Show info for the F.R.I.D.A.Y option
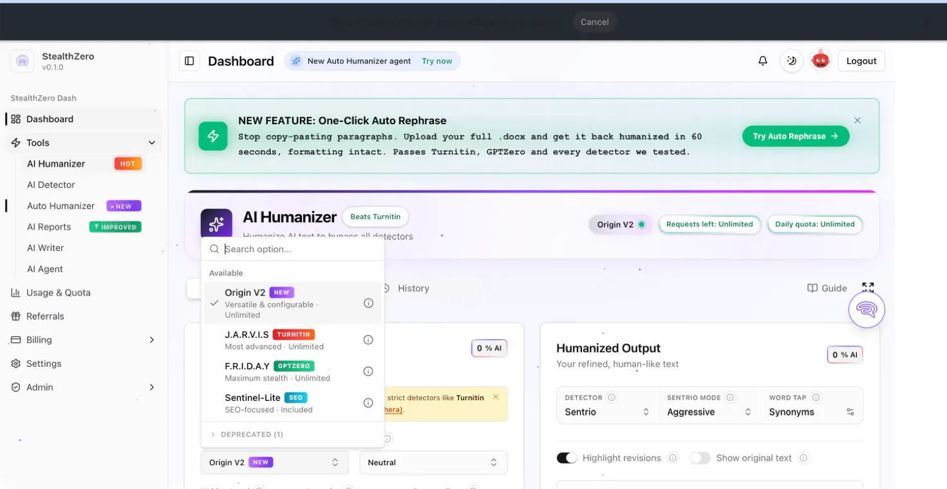 pos(368,371)
